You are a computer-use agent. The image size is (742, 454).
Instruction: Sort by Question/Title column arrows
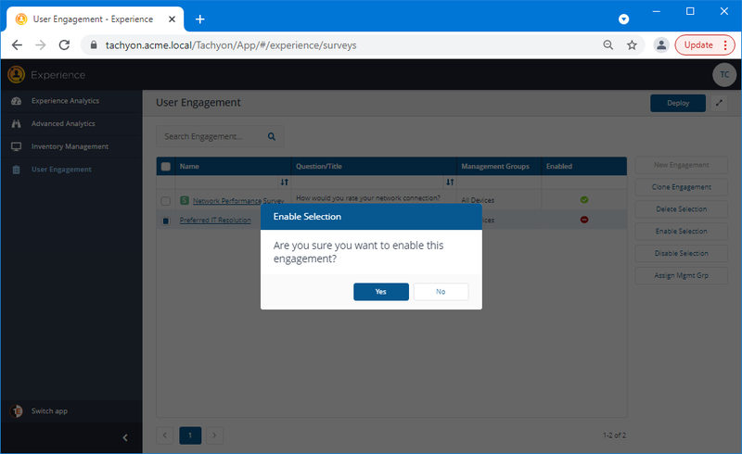450,183
